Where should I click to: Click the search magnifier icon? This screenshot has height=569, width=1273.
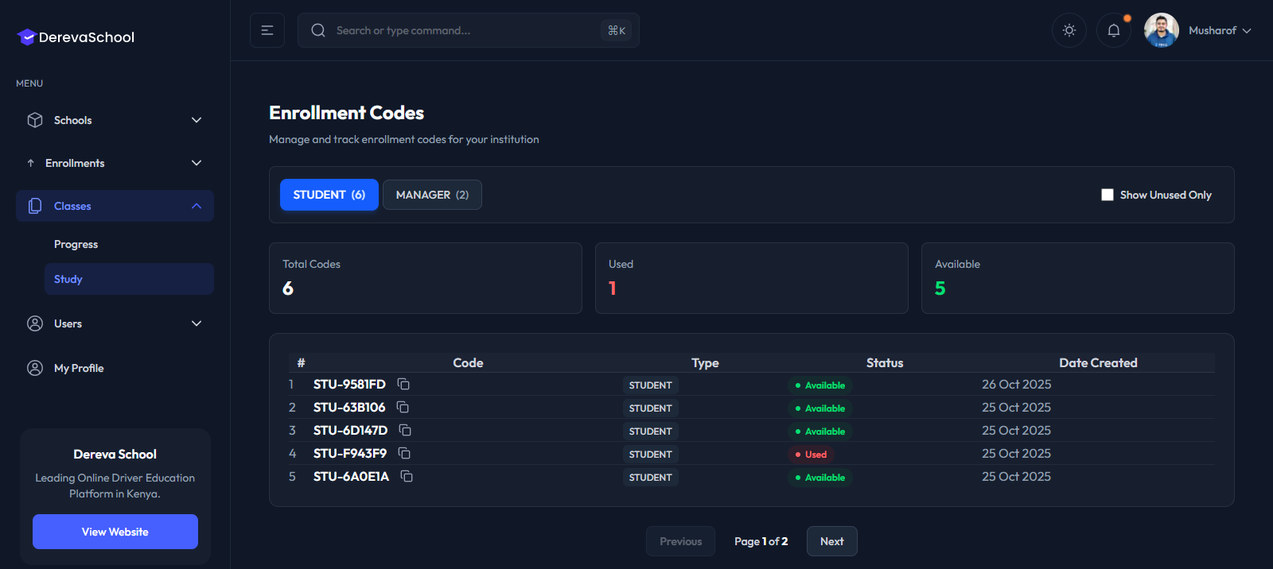pyautogui.click(x=318, y=30)
